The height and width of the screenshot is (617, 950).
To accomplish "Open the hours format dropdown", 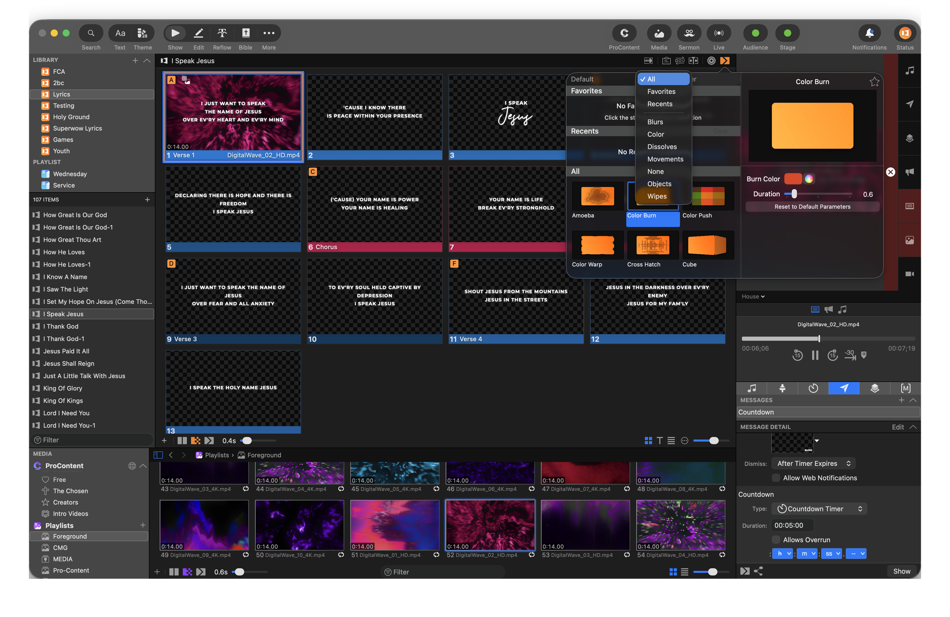I will (x=782, y=554).
